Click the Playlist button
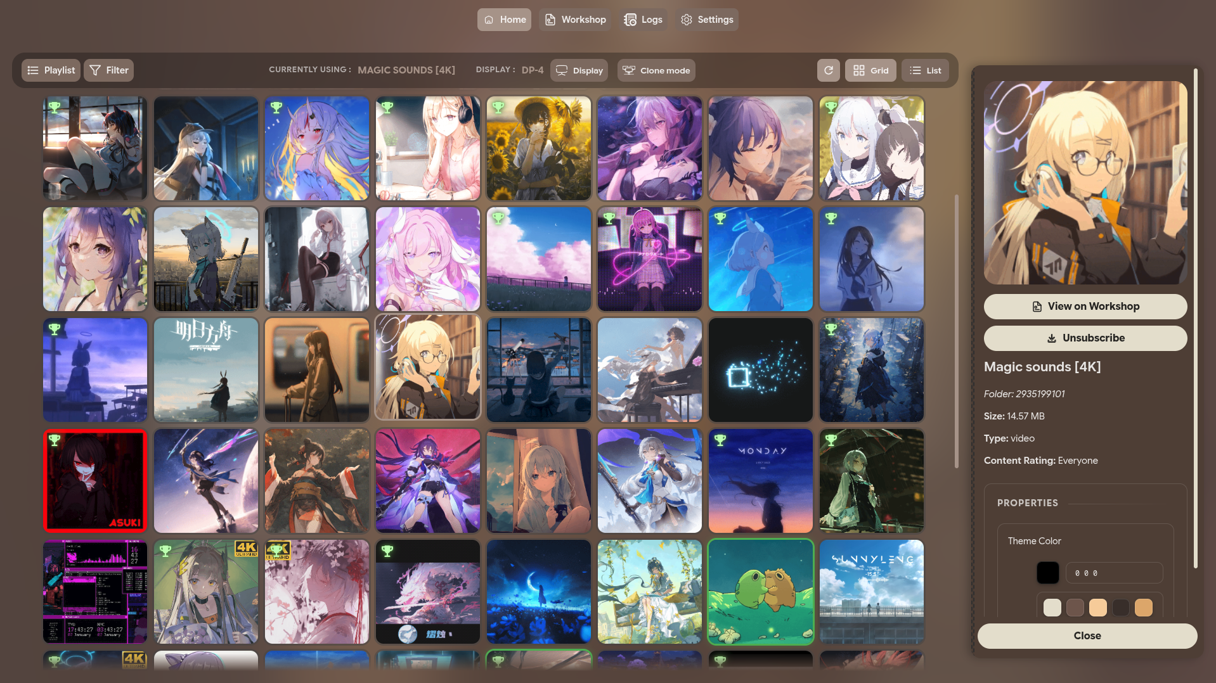Image resolution: width=1216 pixels, height=683 pixels. pyautogui.click(x=51, y=70)
